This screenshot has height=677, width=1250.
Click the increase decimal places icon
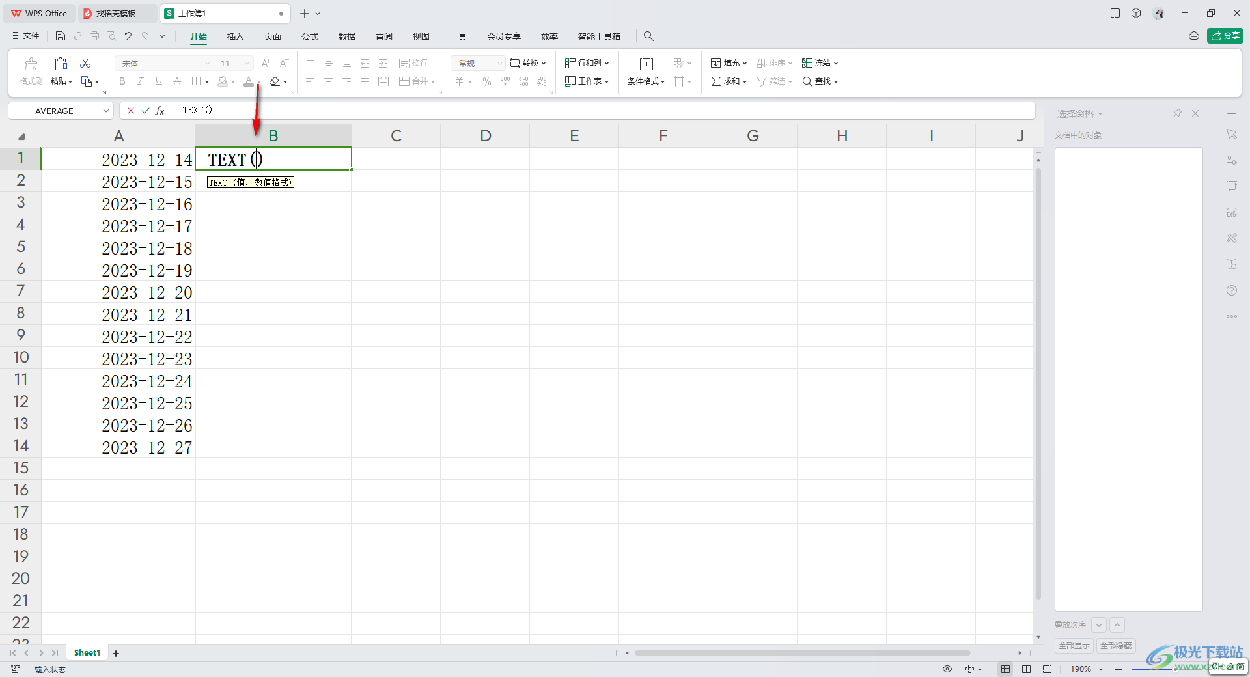coord(524,81)
